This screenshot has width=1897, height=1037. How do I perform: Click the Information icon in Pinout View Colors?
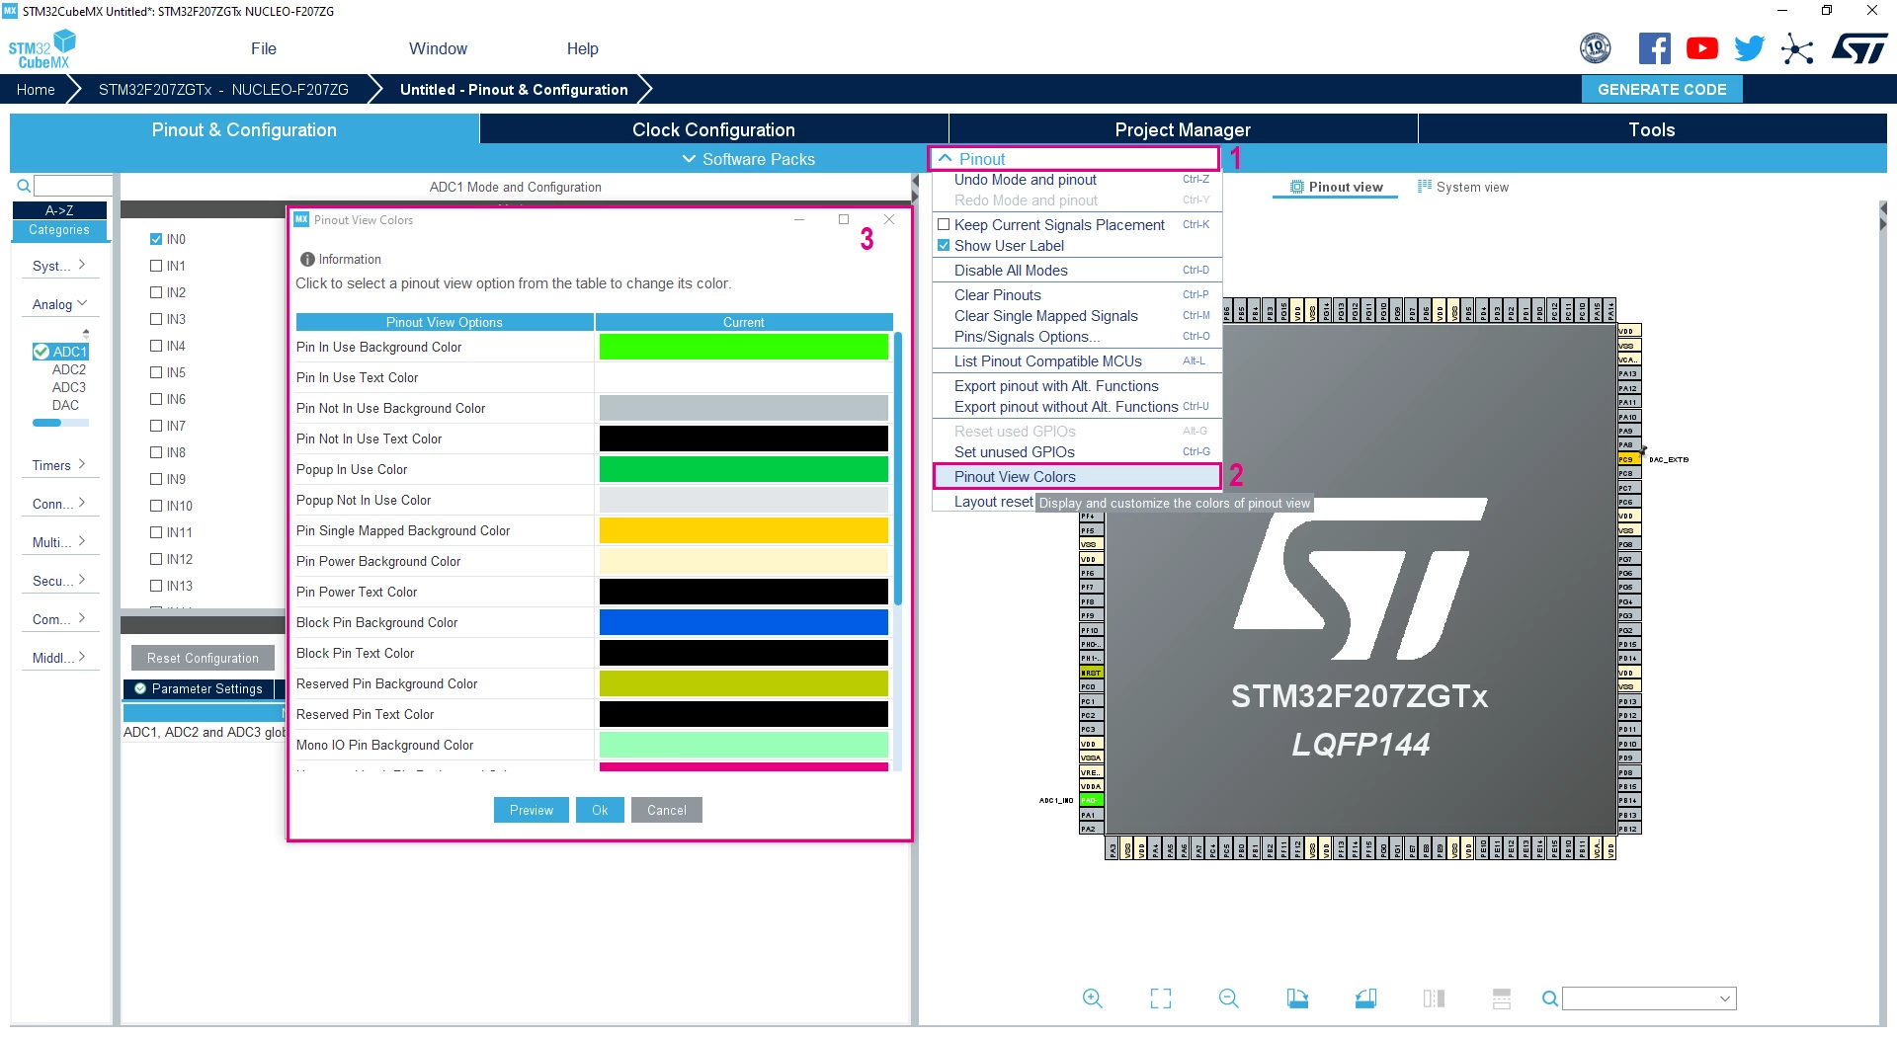tap(307, 259)
